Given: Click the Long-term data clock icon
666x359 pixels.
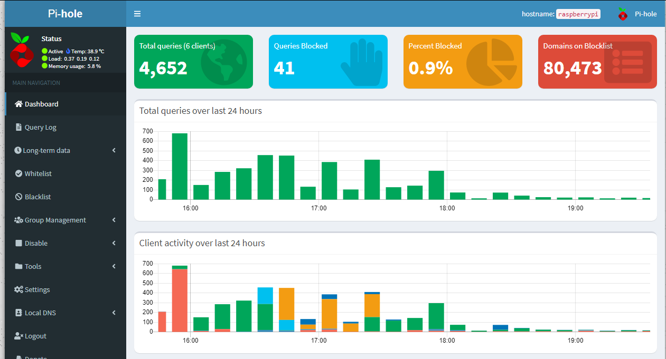Looking at the screenshot, I should [x=18, y=150].
